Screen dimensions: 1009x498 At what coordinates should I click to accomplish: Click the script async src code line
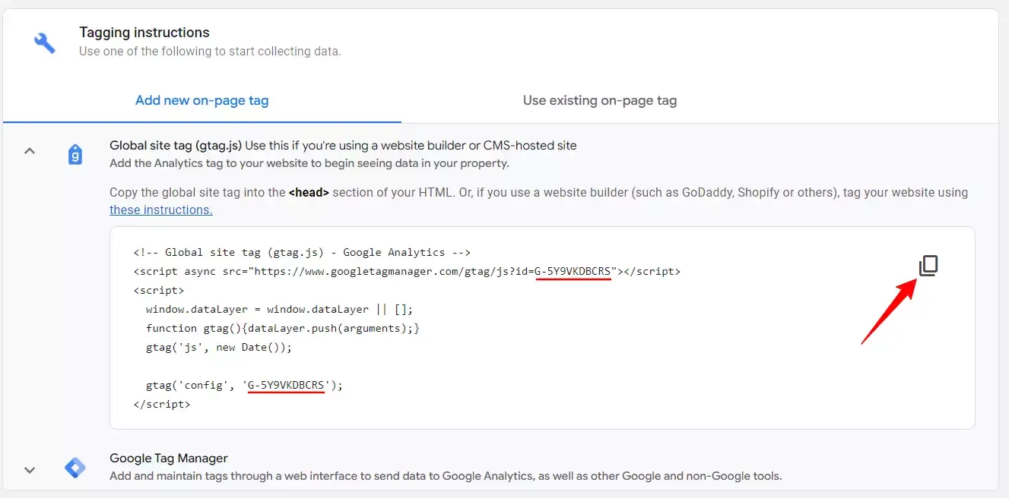(x=407, y=271)
